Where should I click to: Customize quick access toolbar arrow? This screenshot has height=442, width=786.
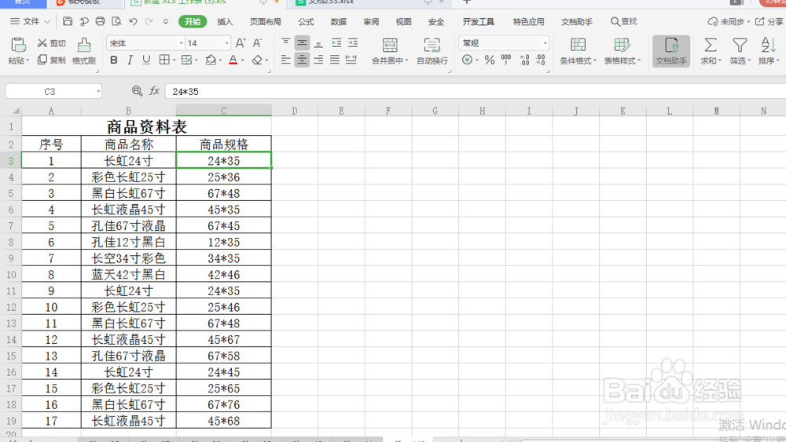click(x=165, y=21)
